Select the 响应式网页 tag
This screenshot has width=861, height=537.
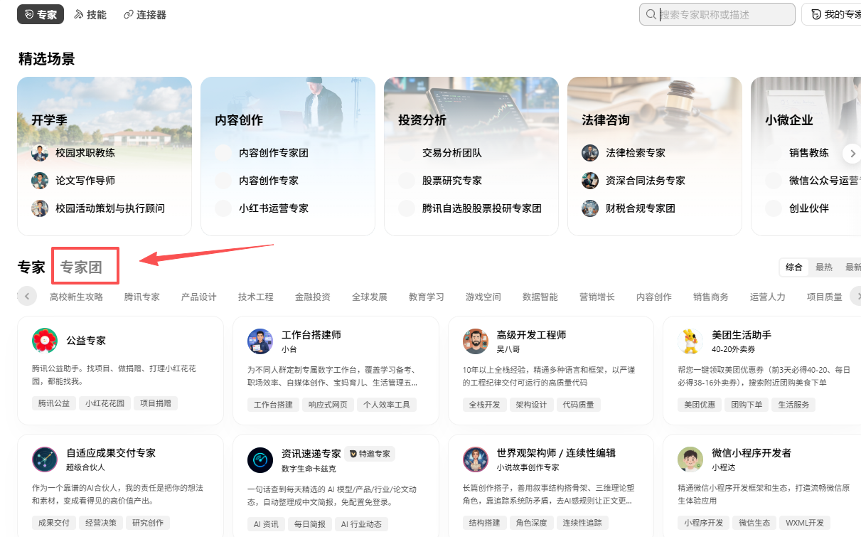tap(328, 405)
